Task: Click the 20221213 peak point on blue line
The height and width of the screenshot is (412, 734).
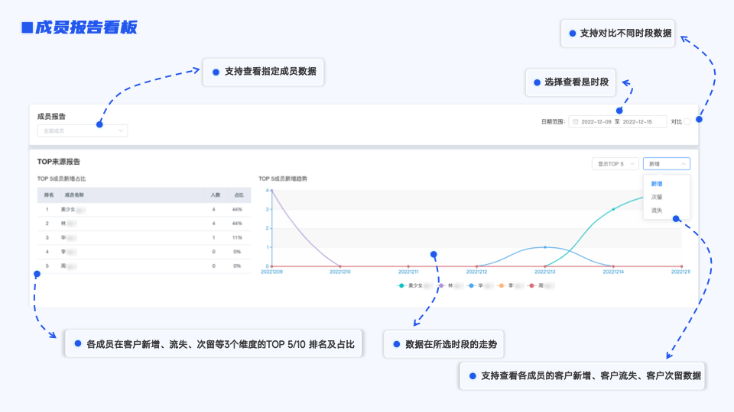Action: tap(545, 247)
